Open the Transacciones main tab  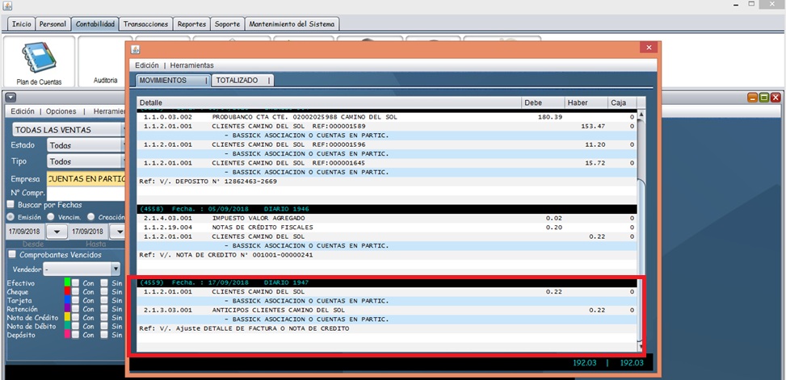(145, 24)
